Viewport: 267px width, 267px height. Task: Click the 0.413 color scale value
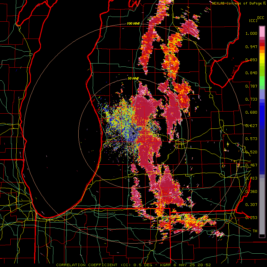251,178
